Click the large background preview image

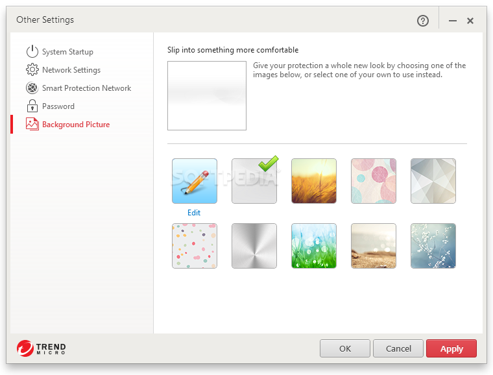(x=207, y=95)
